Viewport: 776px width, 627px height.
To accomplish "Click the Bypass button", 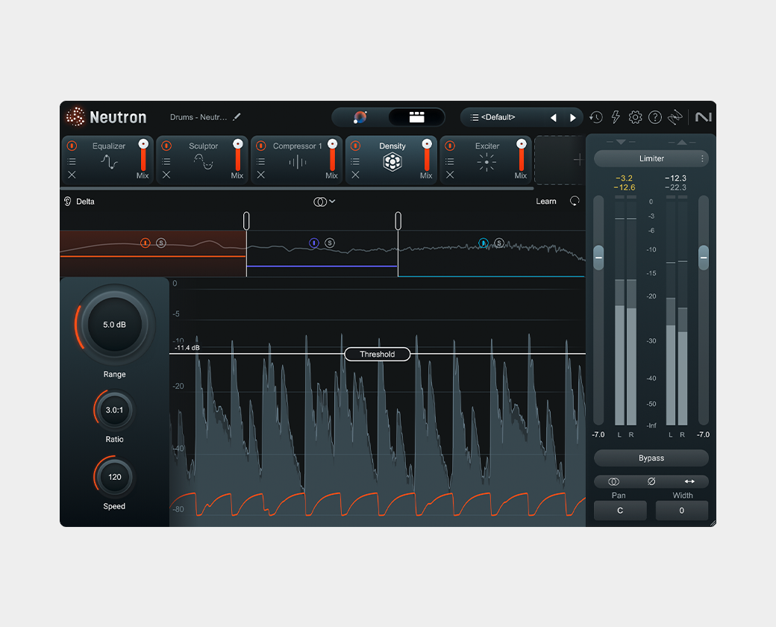I will coord(651,458).
